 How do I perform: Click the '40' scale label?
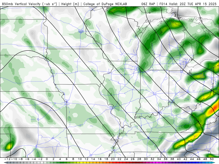(x=179, y=159)
